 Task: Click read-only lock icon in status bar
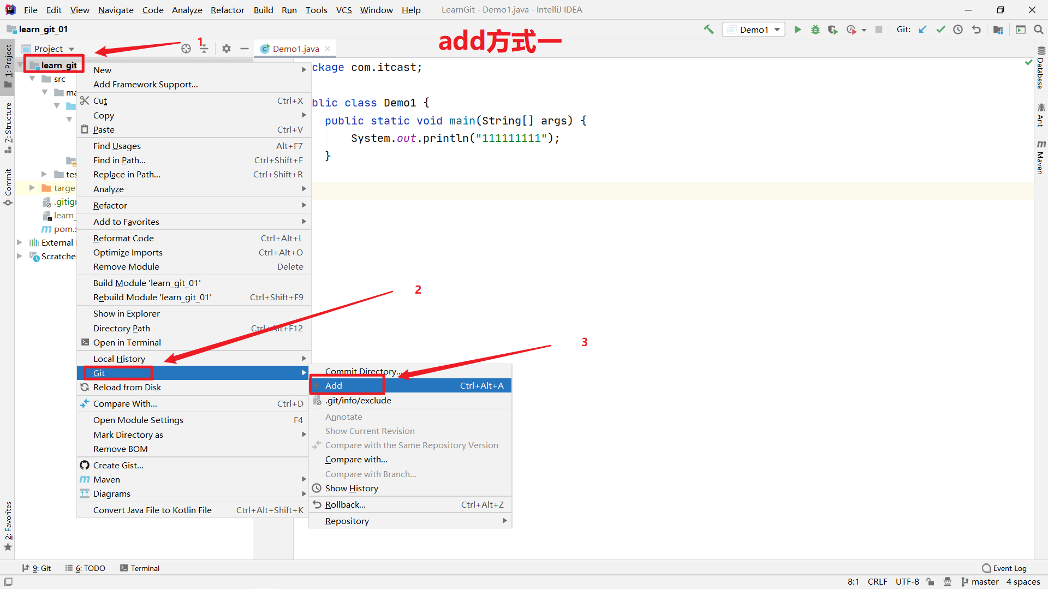pyautogui.click(x=930, y=582)
